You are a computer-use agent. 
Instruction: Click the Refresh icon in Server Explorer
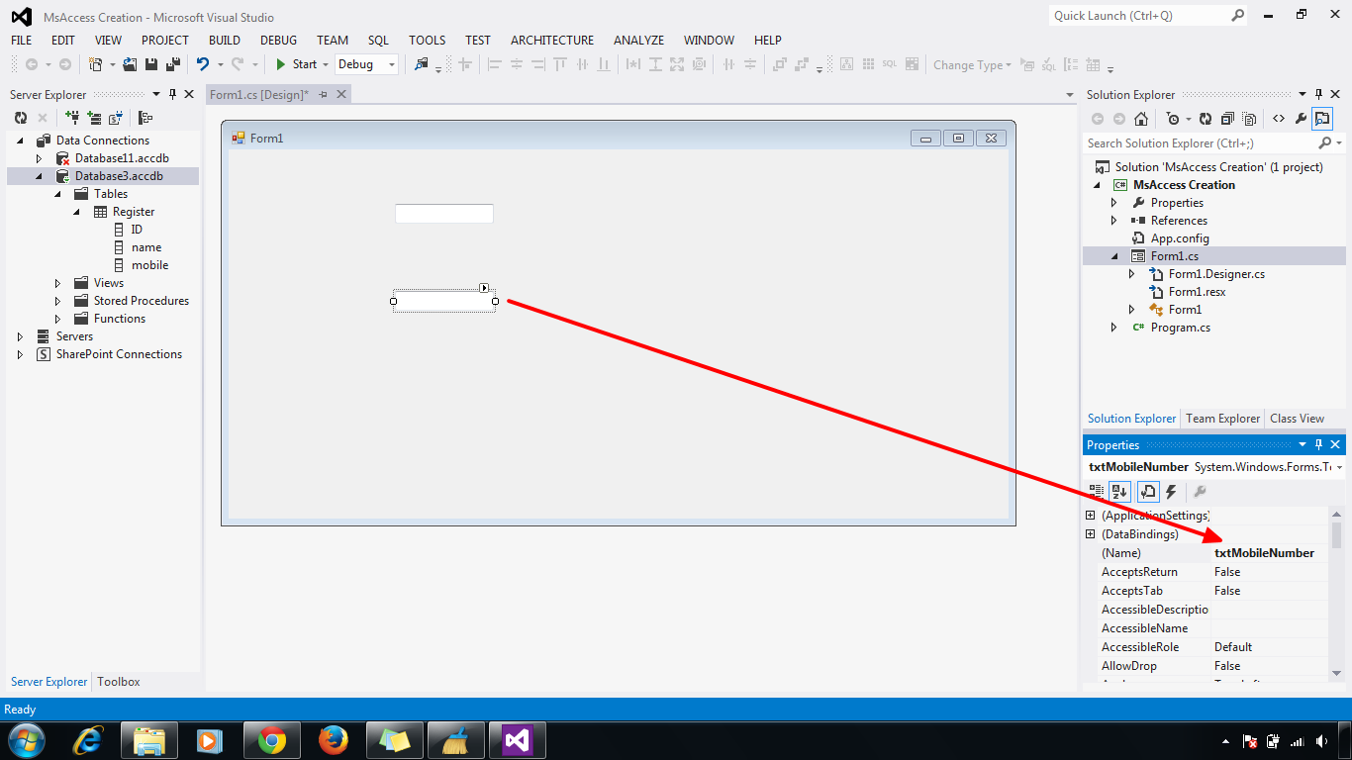click(21, 117)
